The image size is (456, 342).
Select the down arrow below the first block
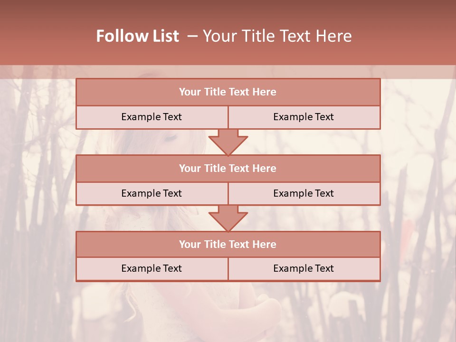tap(228, 142)
